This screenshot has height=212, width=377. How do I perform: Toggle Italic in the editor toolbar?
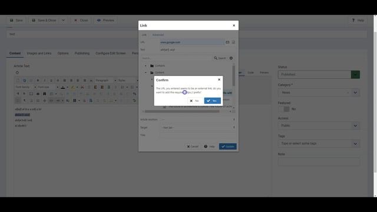point(45,81)
